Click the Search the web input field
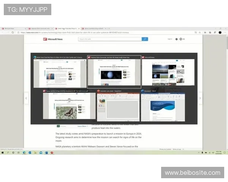 (x=109, y=39)
